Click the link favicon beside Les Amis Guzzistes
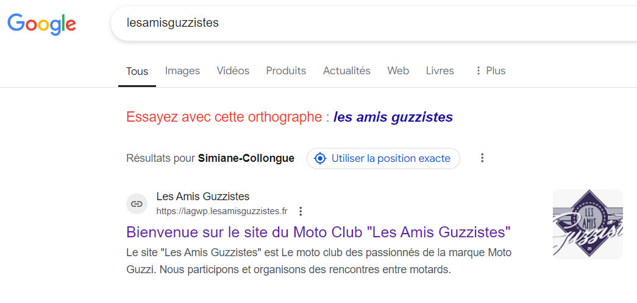This screenshot has width=637, height=303. coord(137,204)
